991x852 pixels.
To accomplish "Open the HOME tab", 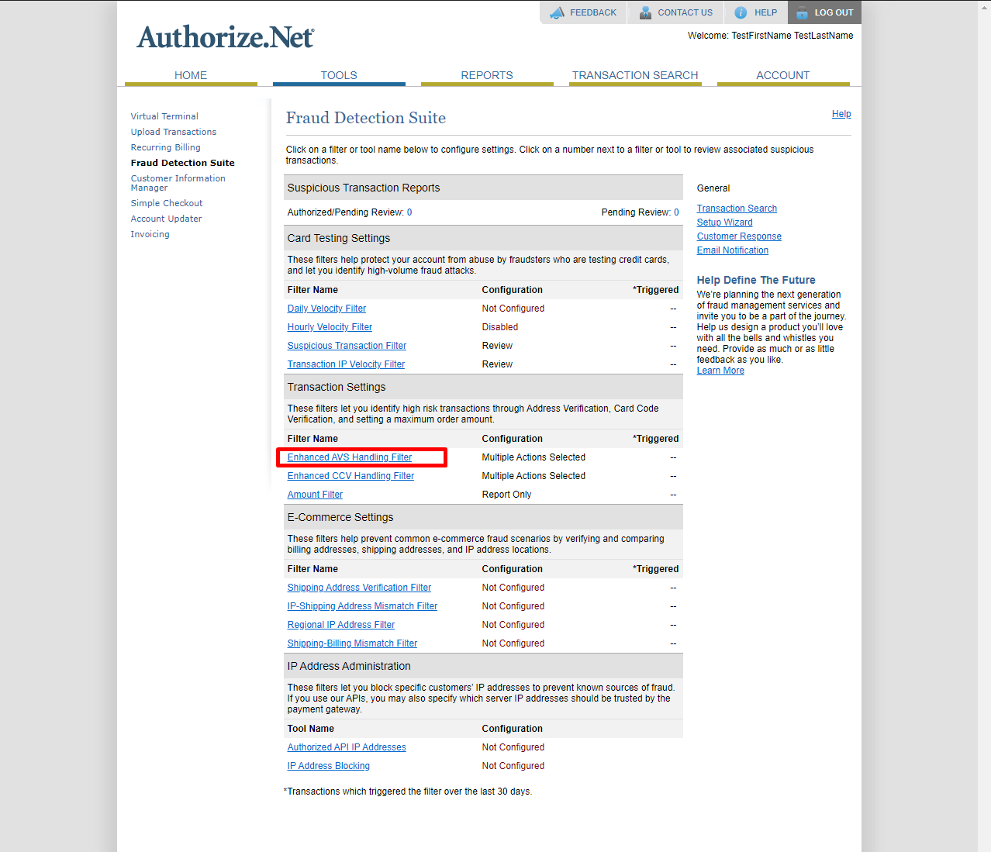I will click(x=191, y=75).
